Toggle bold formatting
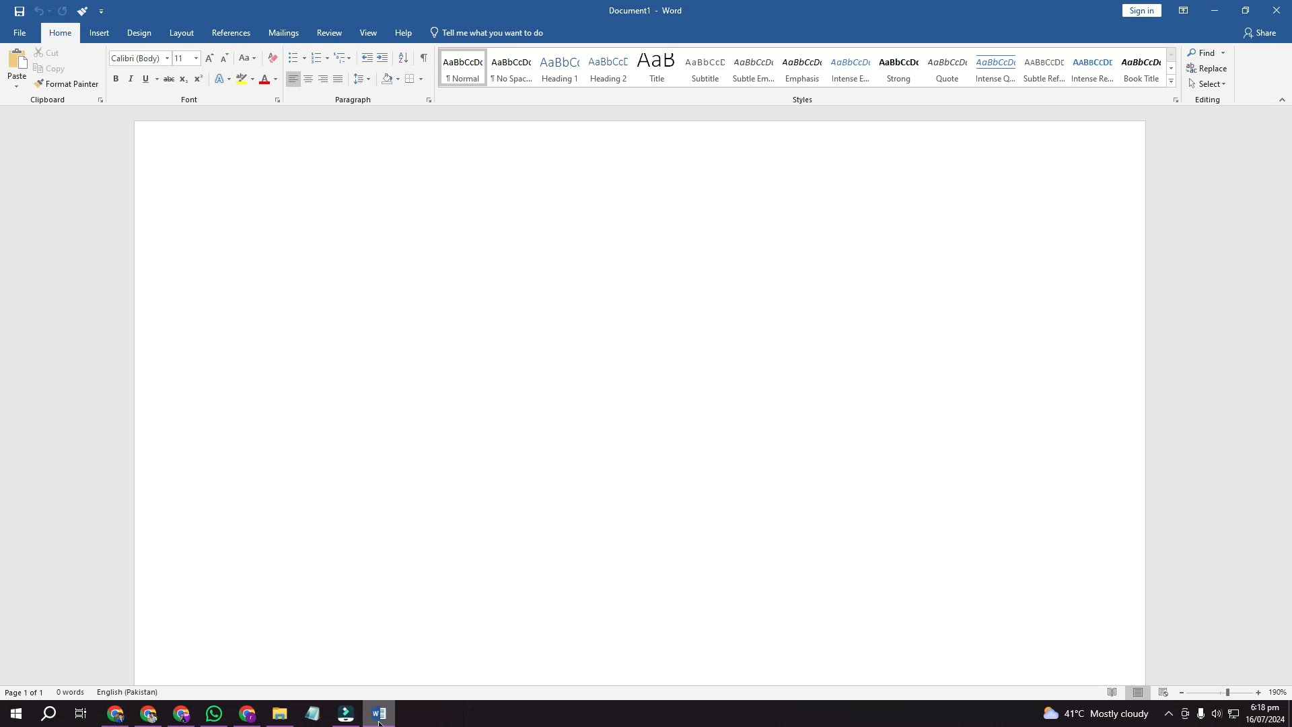This screenshot has width=1292, height=727. coord(116,79)
